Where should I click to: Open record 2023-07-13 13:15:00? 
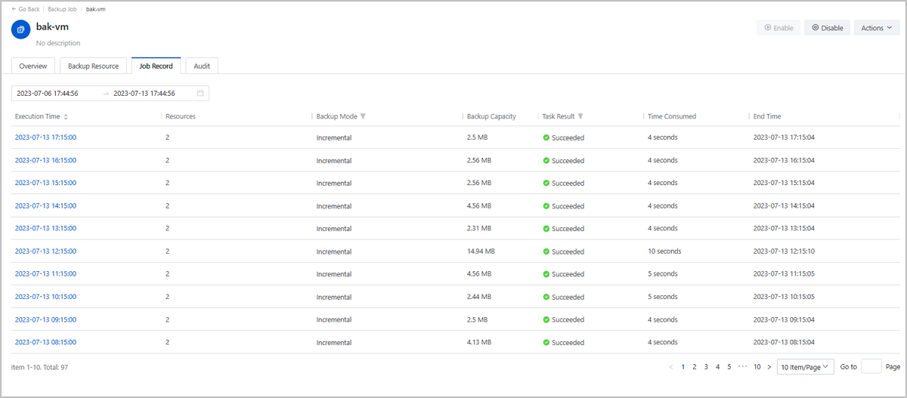click(x=45, y=228)
